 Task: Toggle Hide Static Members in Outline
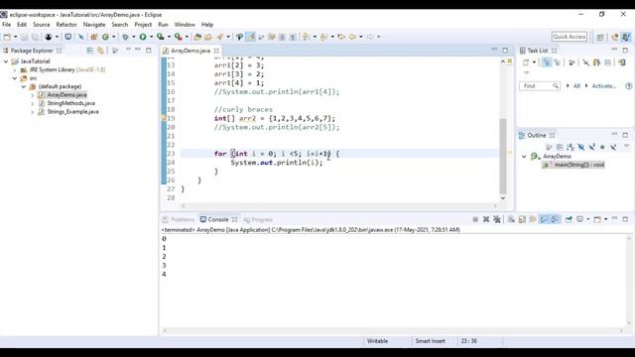click(x=591, y=147)
